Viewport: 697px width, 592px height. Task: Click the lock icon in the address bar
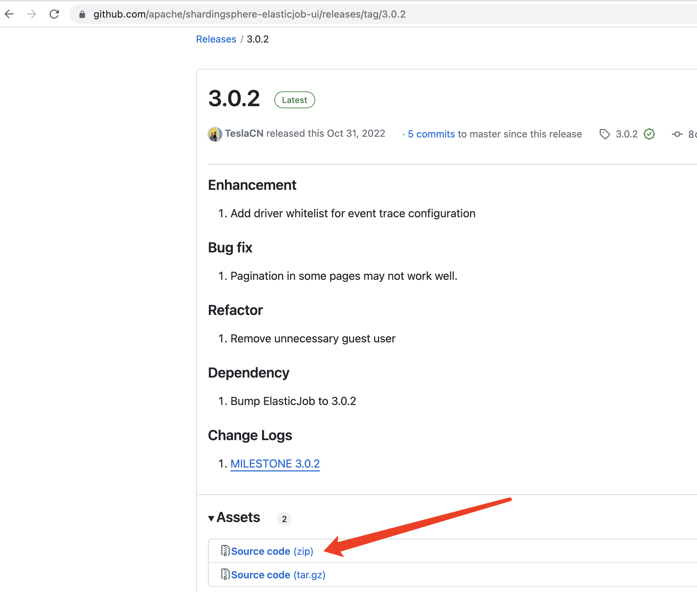[82, 14]
